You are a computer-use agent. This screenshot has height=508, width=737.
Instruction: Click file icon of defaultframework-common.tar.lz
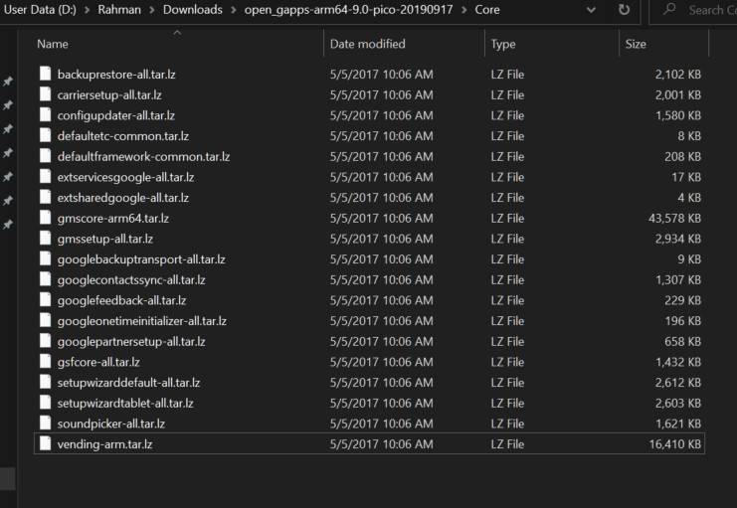pos(45,156)
